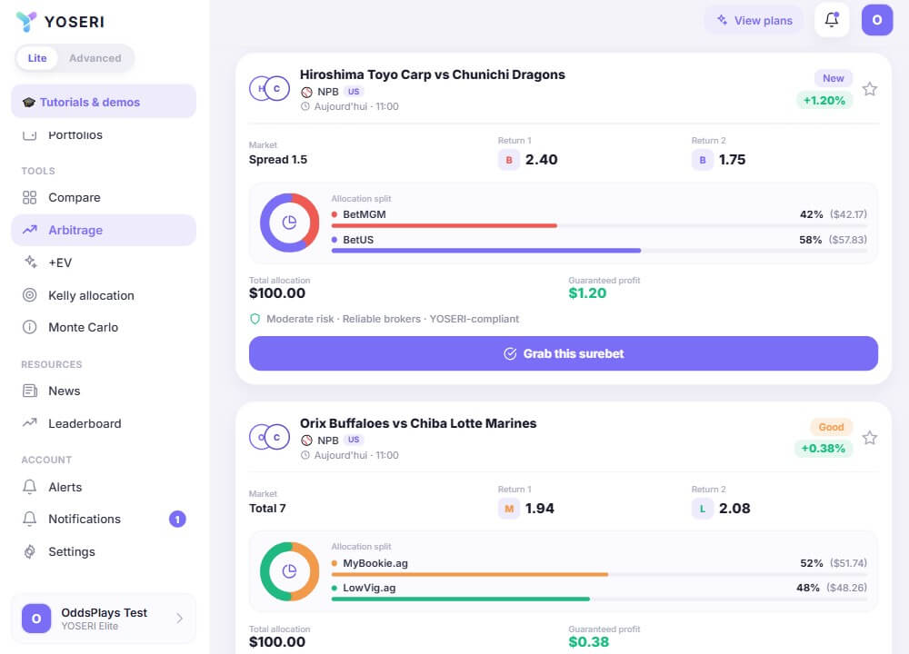This screenshot has height=654, width=909.
Task: Open the +EV tool
Action: click(104, 263)
